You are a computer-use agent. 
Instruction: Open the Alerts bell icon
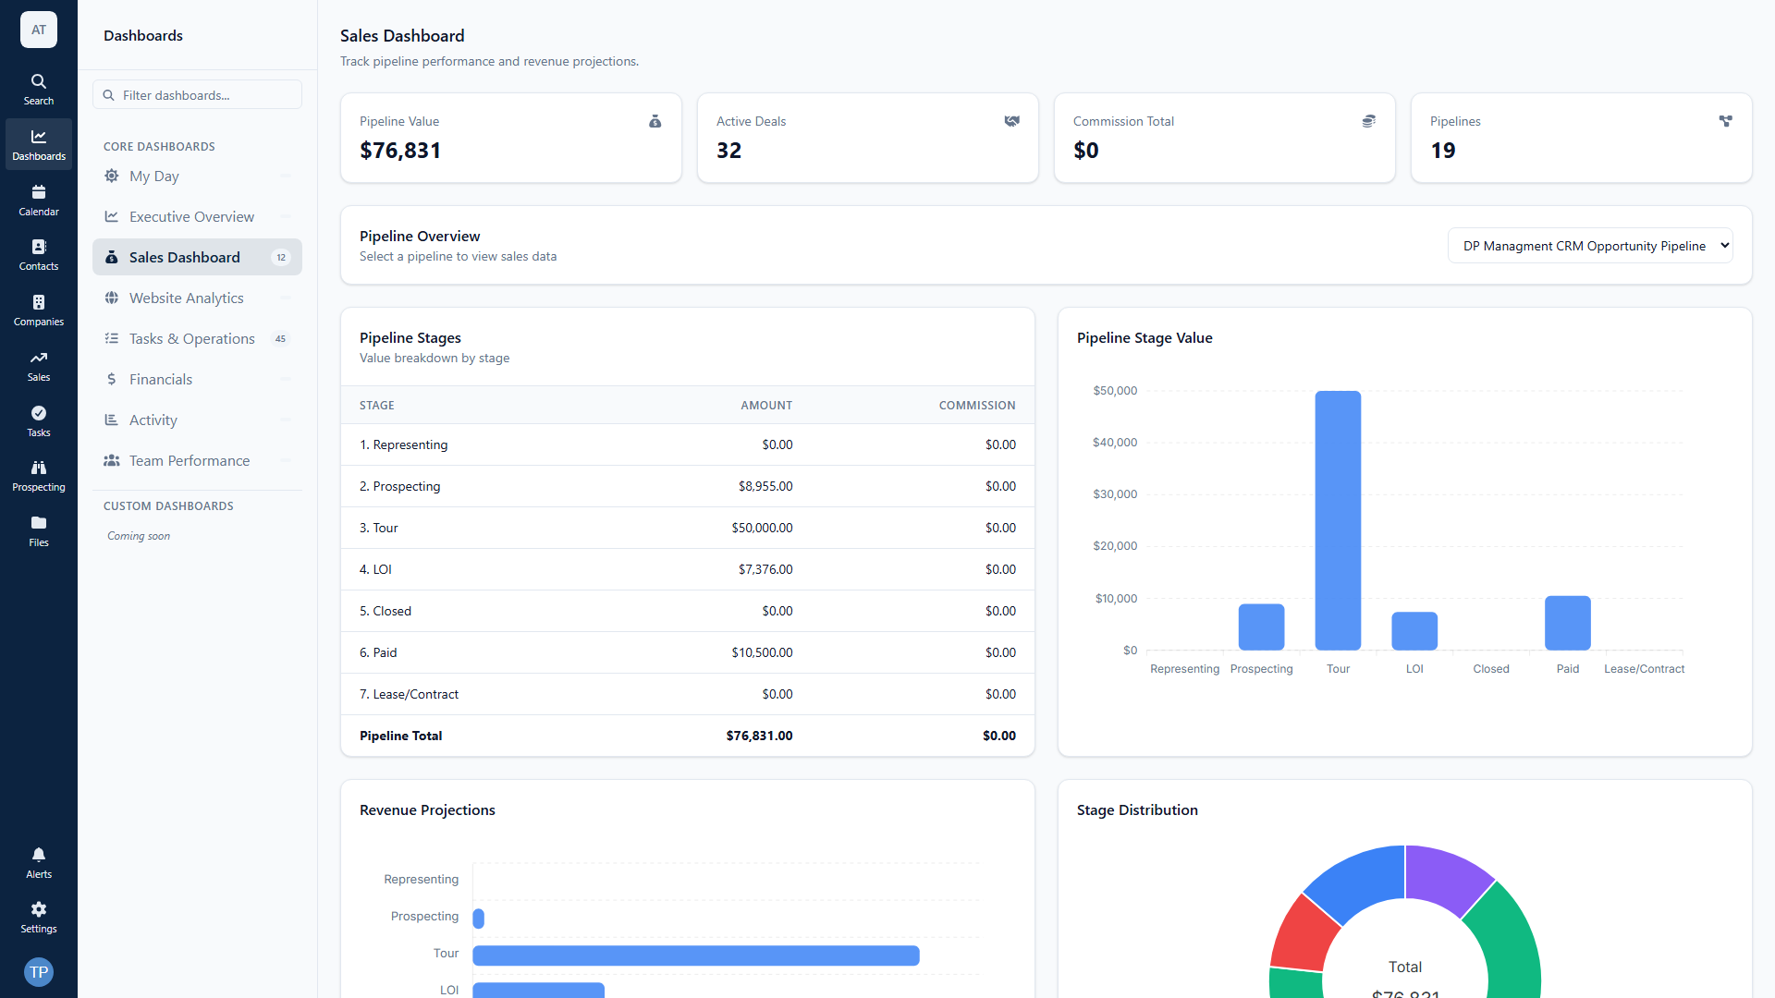pos(39,863)
